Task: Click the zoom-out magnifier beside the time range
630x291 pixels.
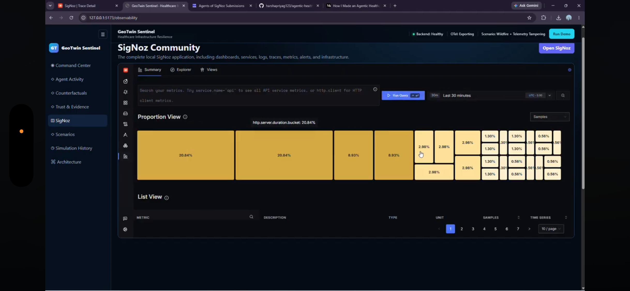Action: coord(563,95)
